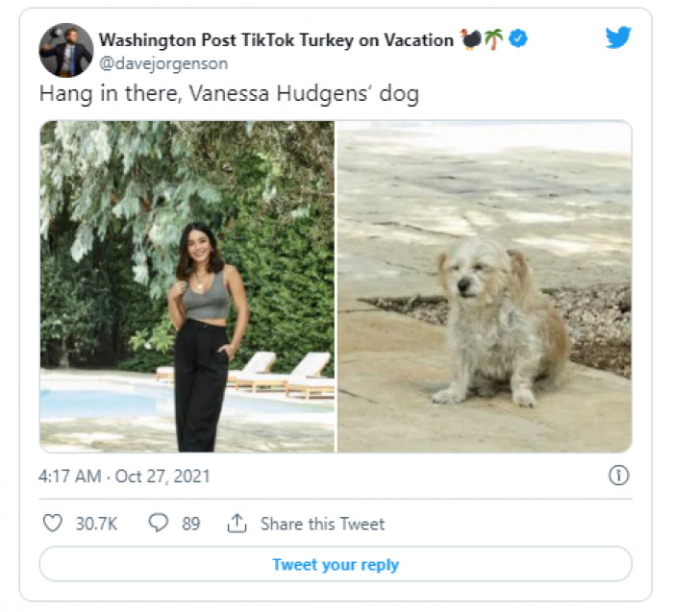Click the share upload arrow icon
The height and width of the screenshot is (612, 673).
pos(237,524)
